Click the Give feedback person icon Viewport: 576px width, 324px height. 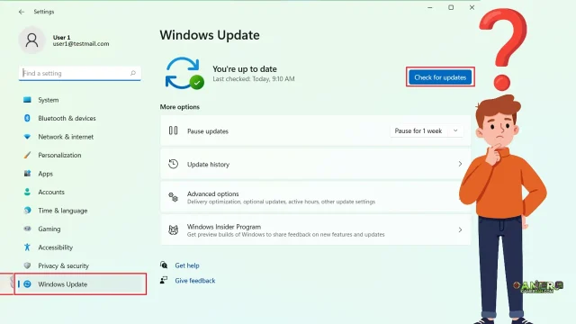(x=164, y=280)
